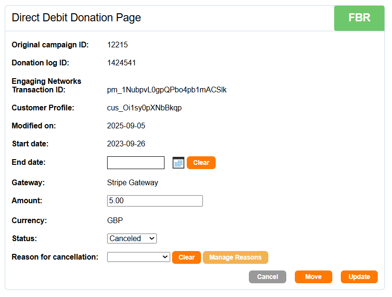
Task: Clear the Reason for cancellation selection
Action: (186, 258)
